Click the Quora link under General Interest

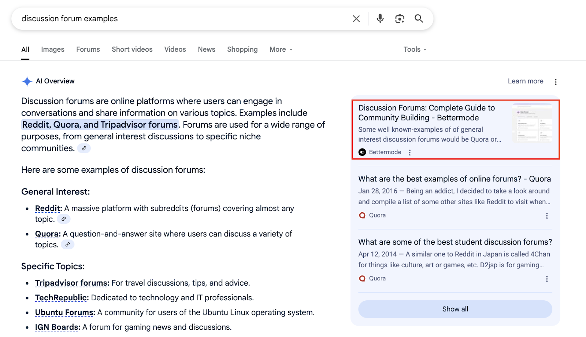pos(48,234)
